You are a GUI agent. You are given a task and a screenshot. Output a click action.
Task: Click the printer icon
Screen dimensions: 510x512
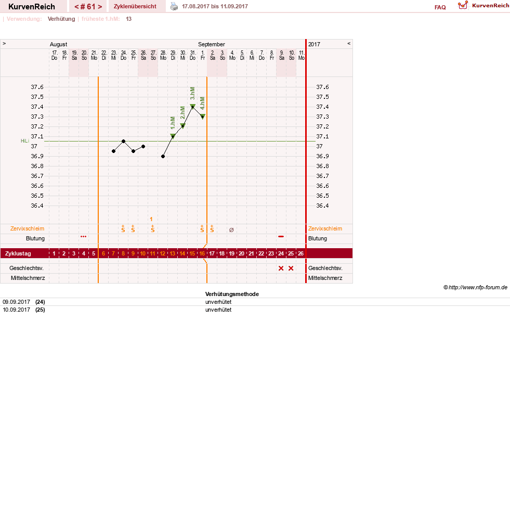174,6
